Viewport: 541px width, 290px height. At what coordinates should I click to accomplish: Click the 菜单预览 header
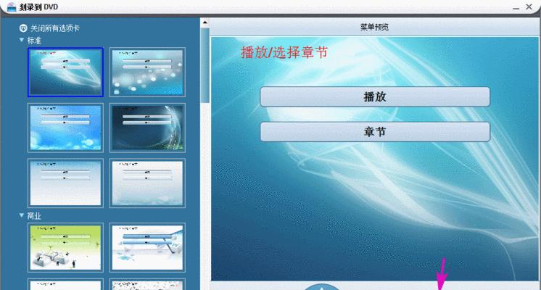tap(374, 27)
